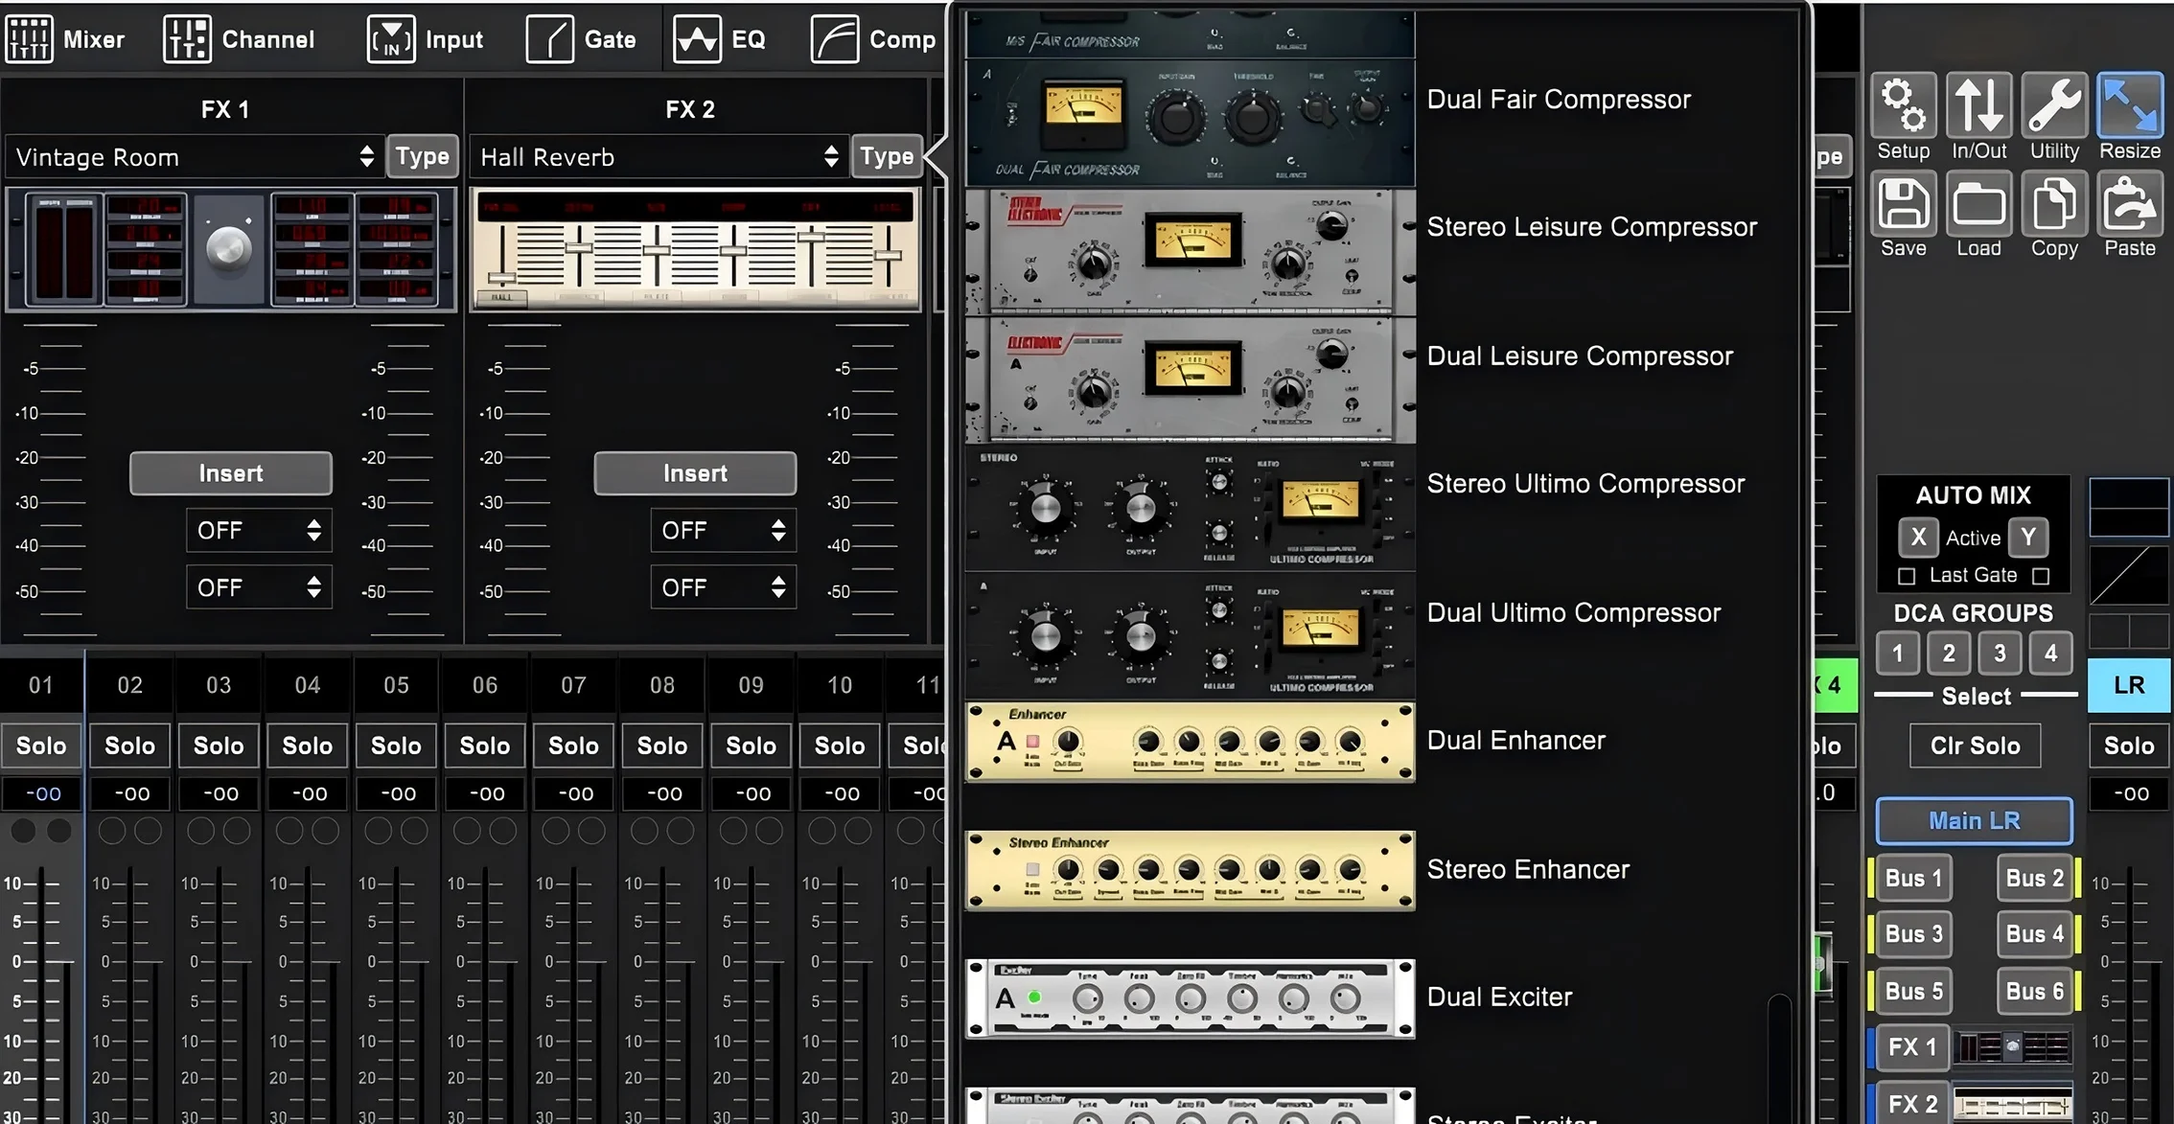Open the Setup gears icon
2174x1124 pixels.
pos(1903,105)
